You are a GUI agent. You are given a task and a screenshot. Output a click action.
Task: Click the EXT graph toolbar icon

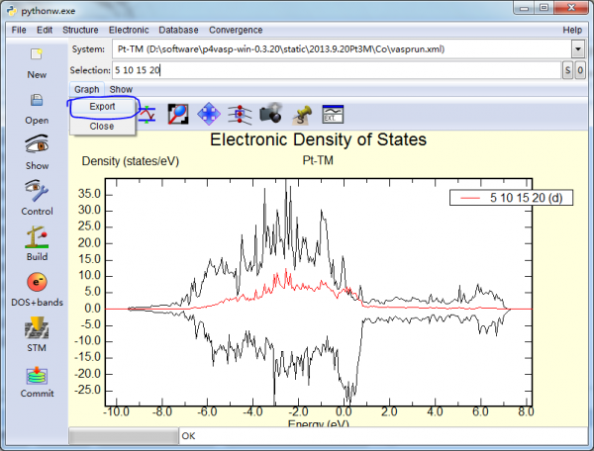pos(333,115)
